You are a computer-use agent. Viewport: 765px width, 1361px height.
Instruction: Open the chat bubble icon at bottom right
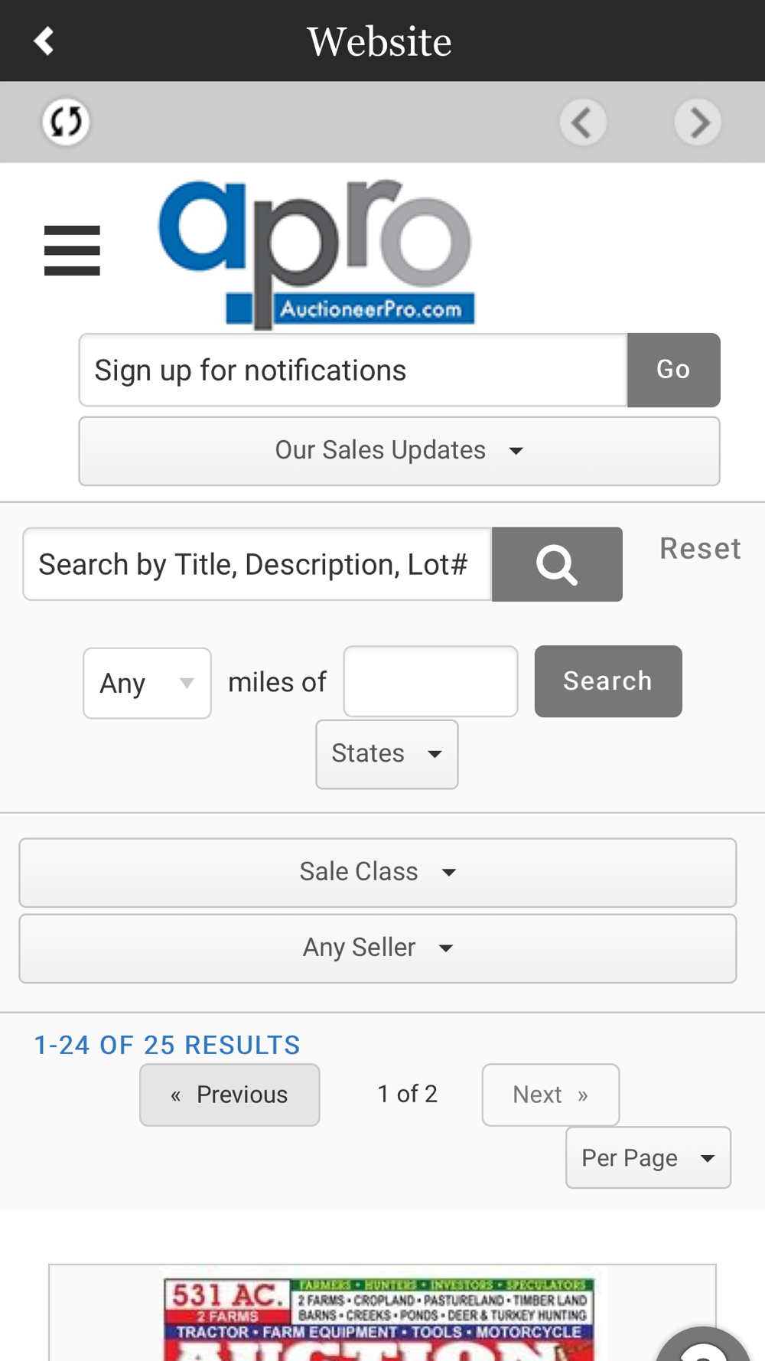pos(704,1345)
